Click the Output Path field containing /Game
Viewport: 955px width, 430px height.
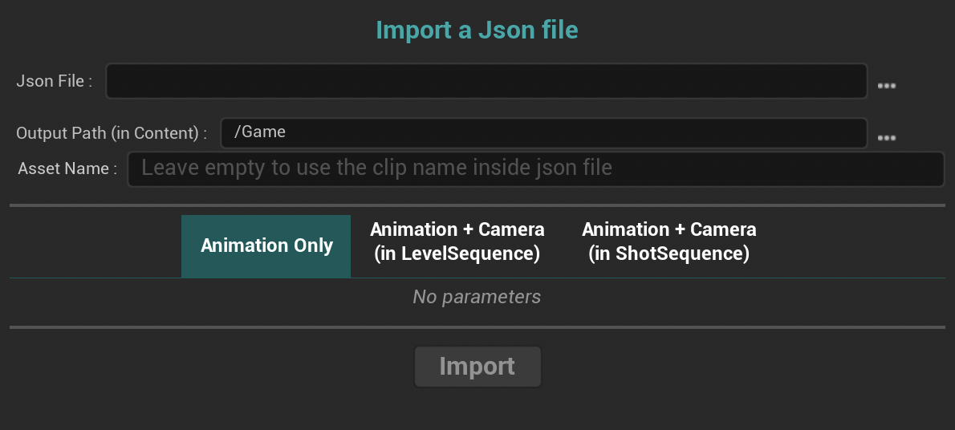pos(543,133)
